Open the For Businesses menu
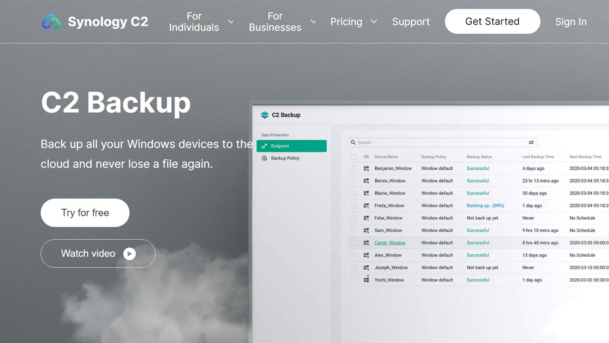Image resolution: width=609 pixels, height=343 pixels. point(275,22)
